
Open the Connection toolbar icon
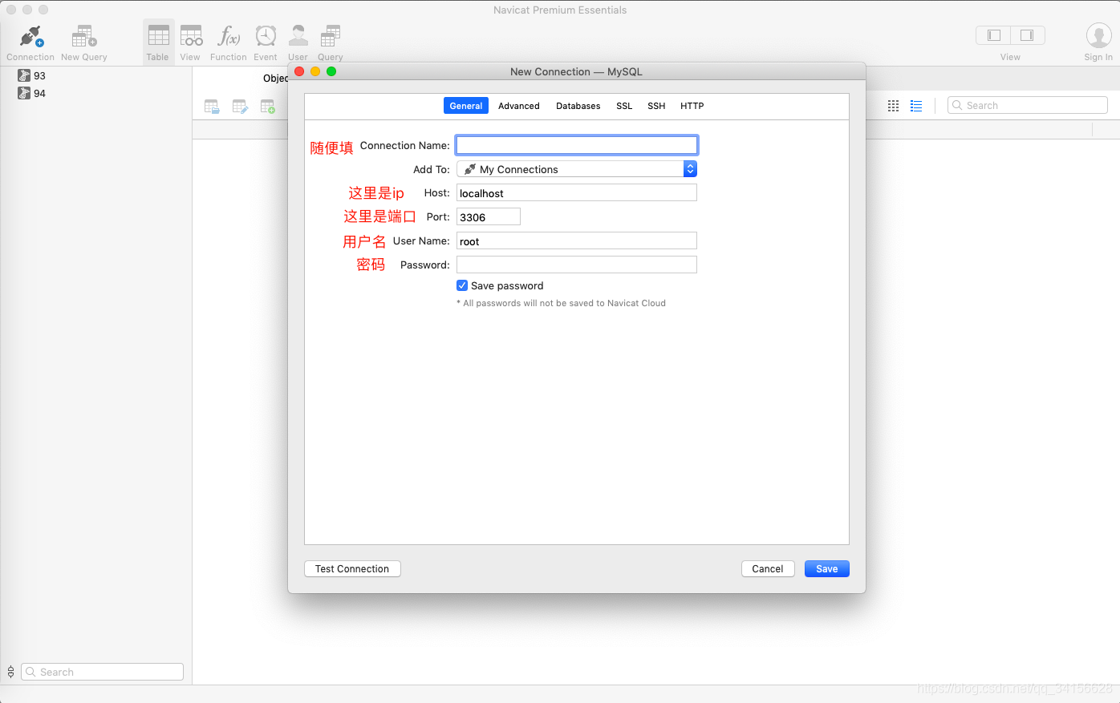pyautogui.click(x=30, y=37)
